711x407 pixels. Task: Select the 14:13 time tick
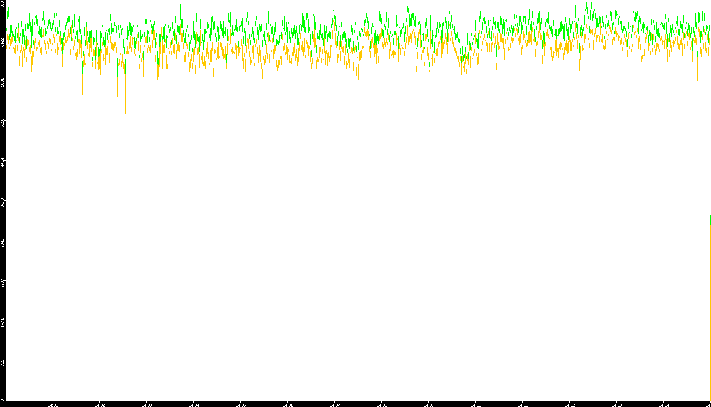pos(617,405)
